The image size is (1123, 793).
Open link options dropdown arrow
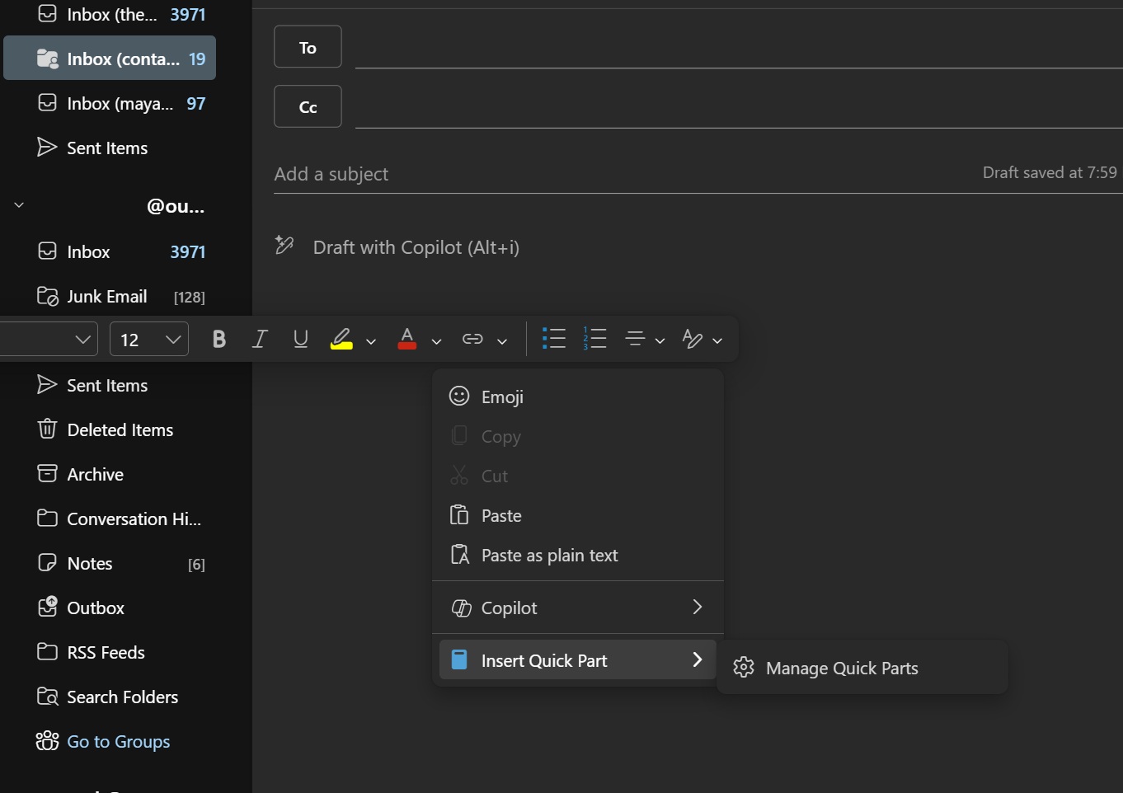(x=502, y=340)
